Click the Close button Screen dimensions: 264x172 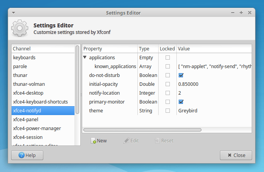(236, 155)
